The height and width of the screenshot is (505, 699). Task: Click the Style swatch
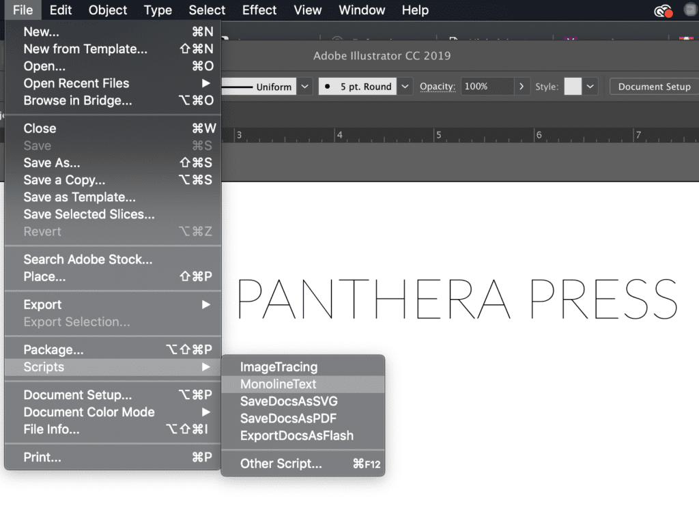click(x=573, y=87)
